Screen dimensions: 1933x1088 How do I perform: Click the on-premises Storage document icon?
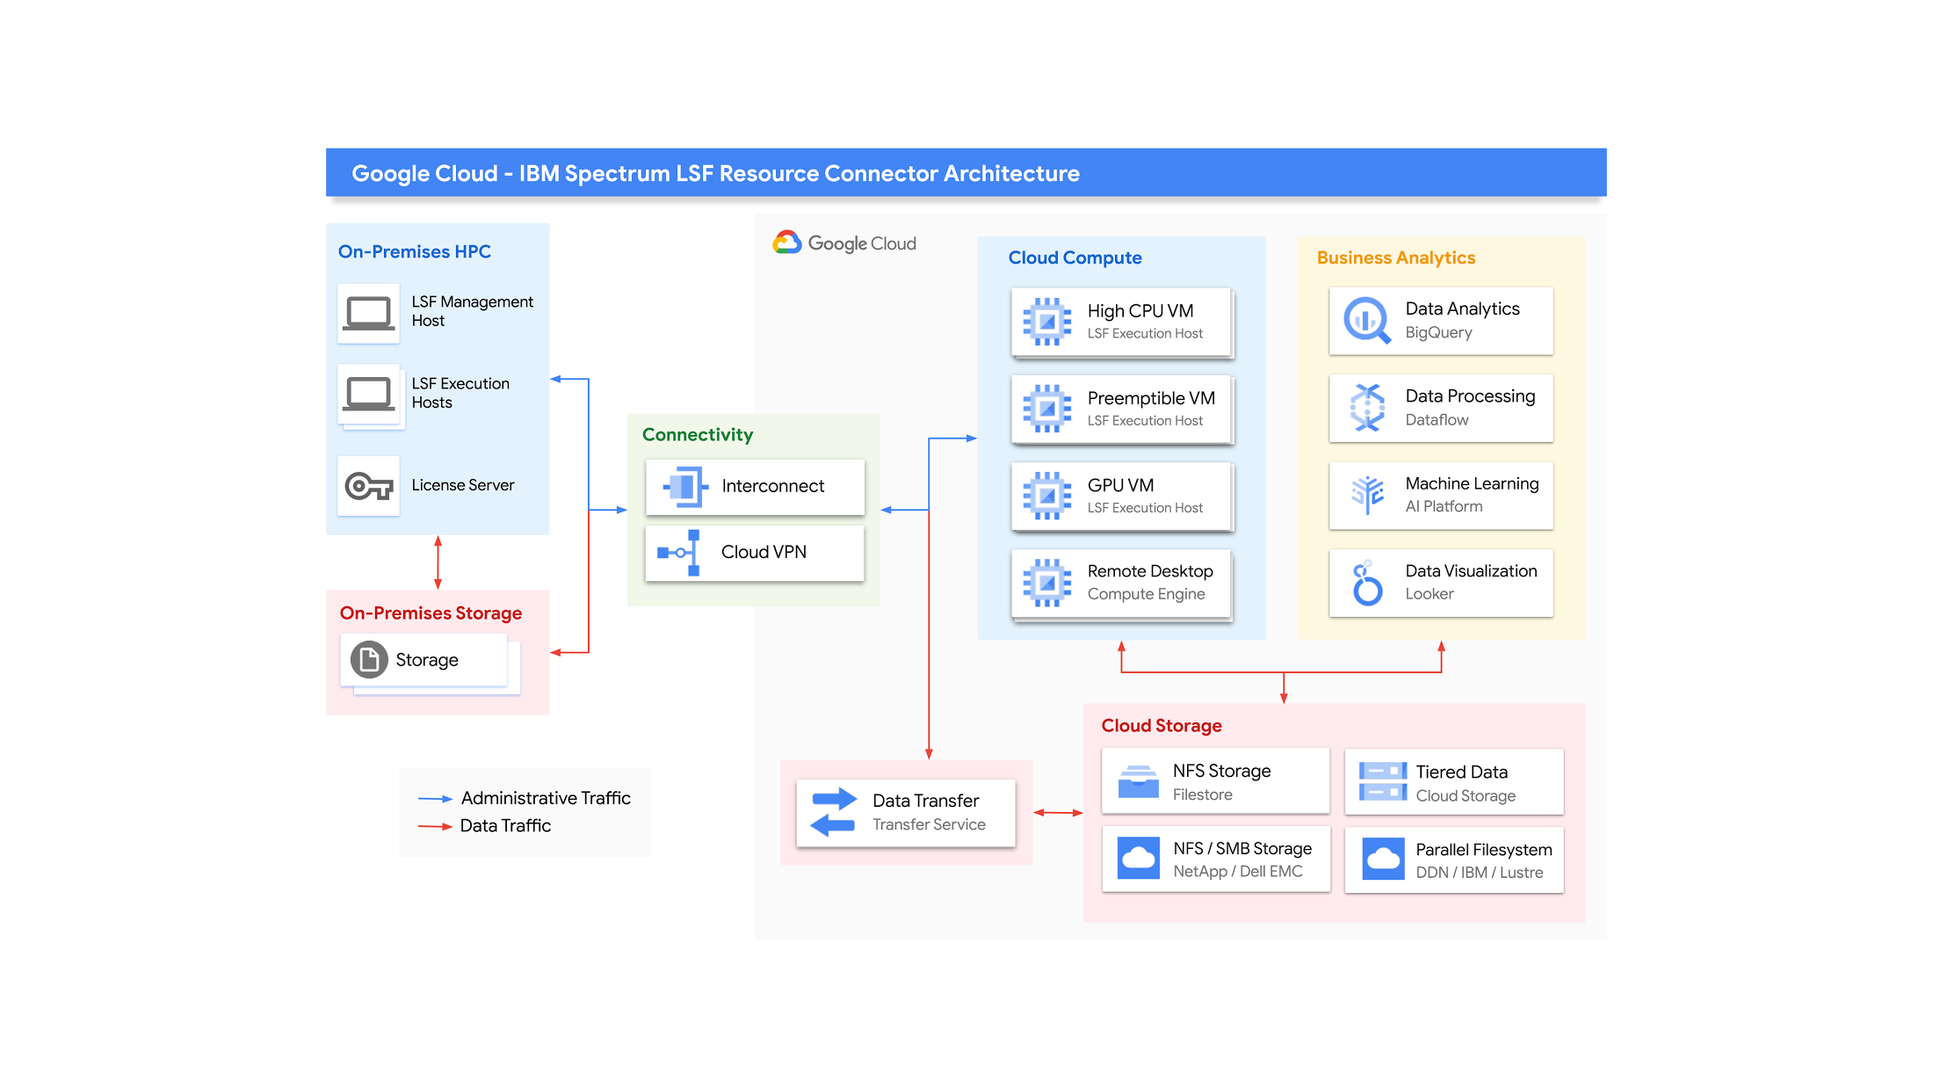(x=369, y=660)
